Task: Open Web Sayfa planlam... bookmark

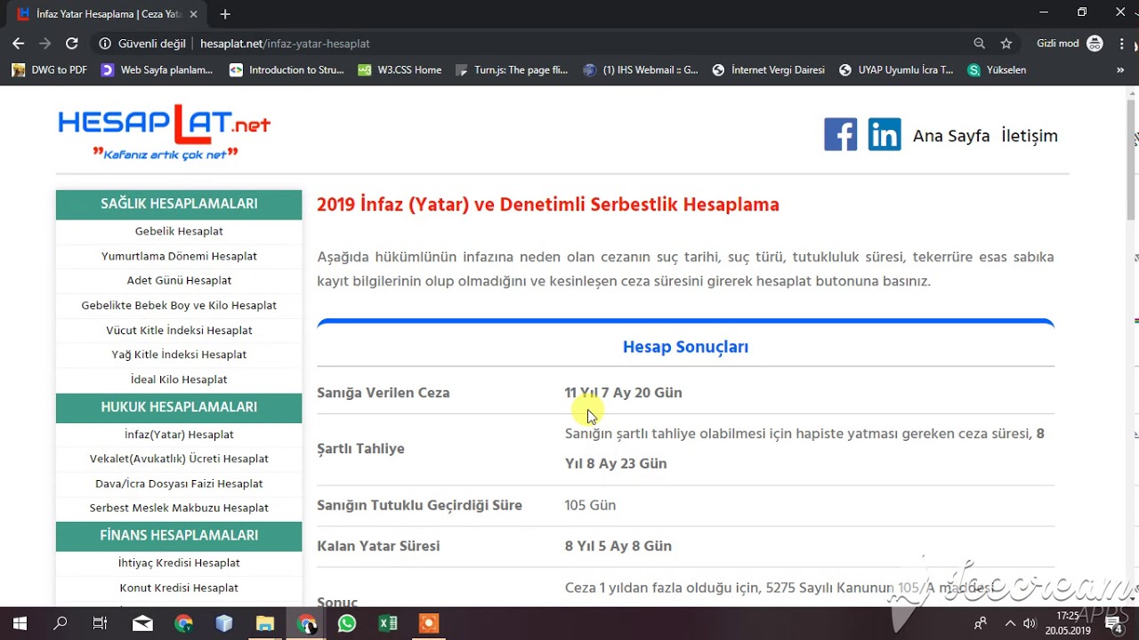Action: coord(158,70)
